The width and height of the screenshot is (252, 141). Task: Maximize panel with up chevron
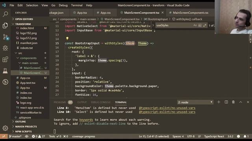click(241, 102)
